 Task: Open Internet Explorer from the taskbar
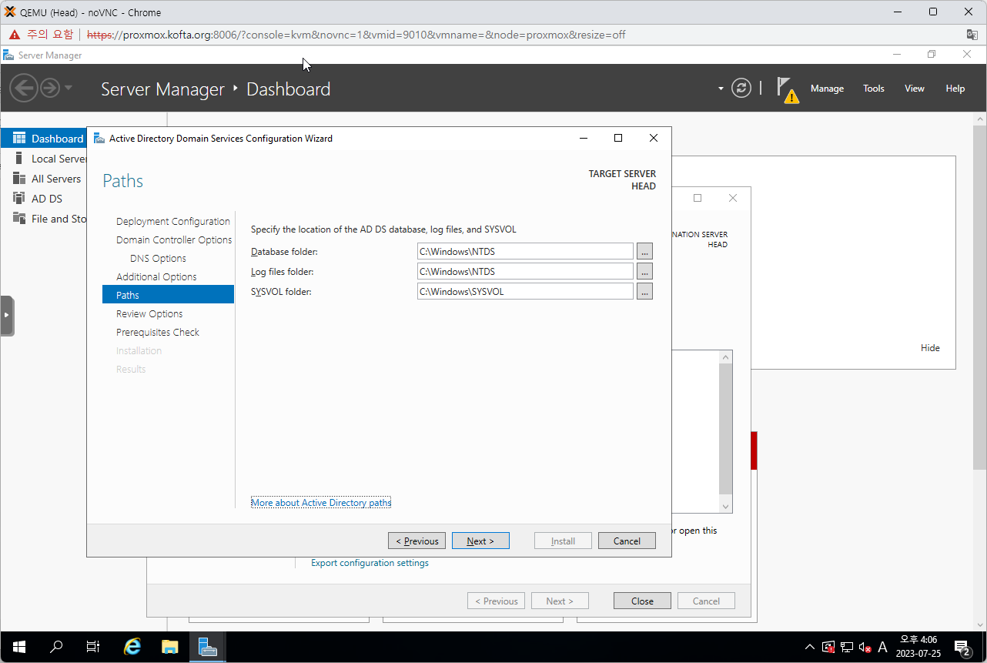coord(132,647)
